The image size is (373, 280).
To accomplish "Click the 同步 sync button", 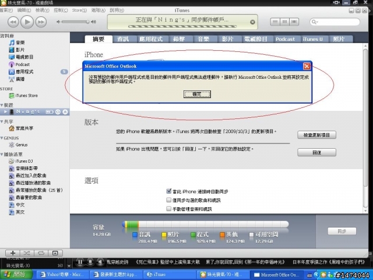I will pyautogui.click(x=342, y=231).
